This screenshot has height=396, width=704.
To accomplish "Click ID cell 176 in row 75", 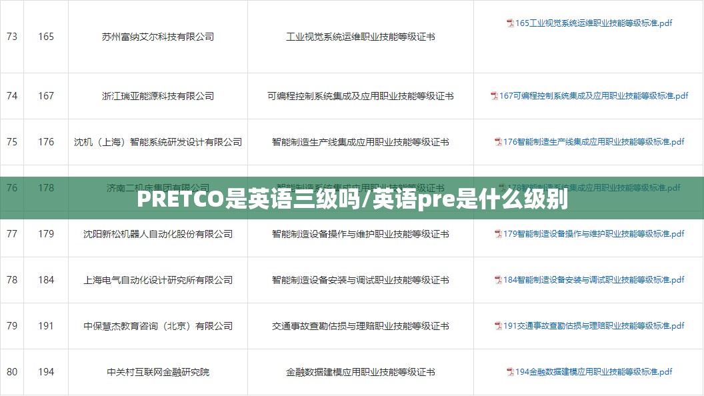I will coord(46,142).
